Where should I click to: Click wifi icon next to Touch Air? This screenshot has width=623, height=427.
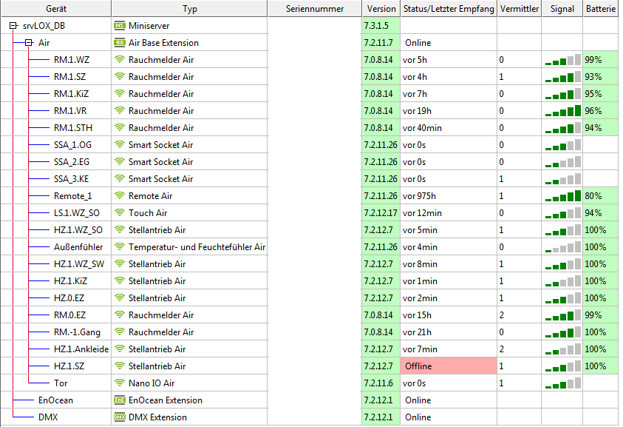point(120,213)
